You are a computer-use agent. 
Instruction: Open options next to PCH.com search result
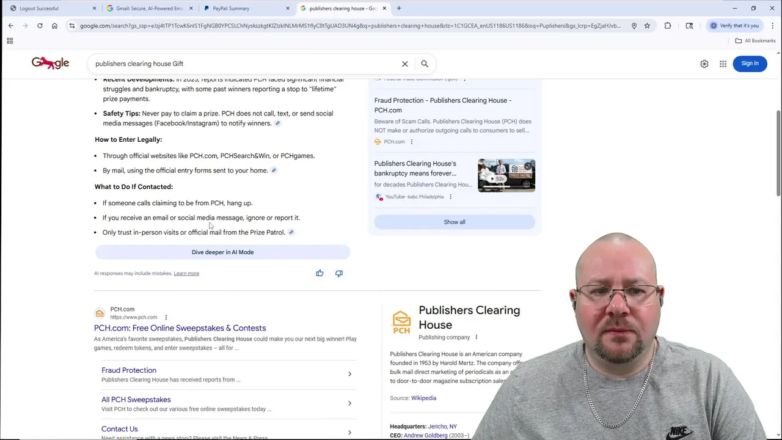coord(166,317)
